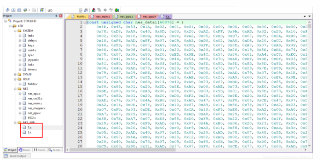Switch to the Templates bottom tab
320x161 pixels.
coord(55,150)
